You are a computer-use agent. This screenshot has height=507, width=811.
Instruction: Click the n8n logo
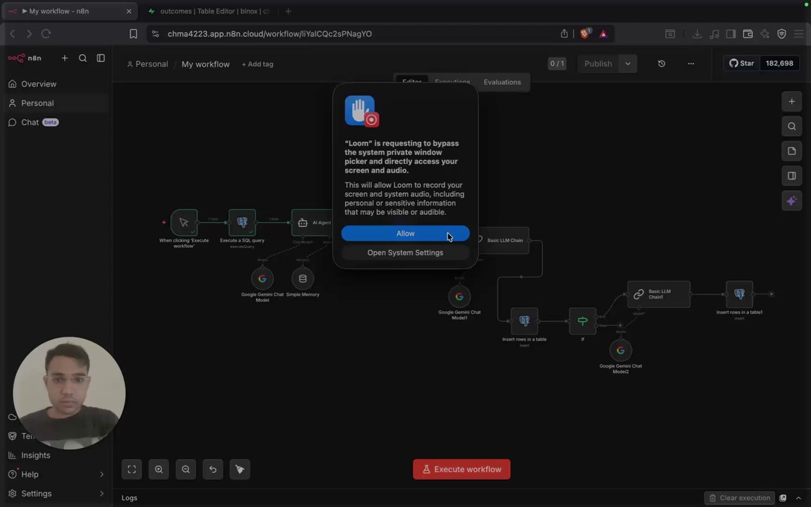25,58
